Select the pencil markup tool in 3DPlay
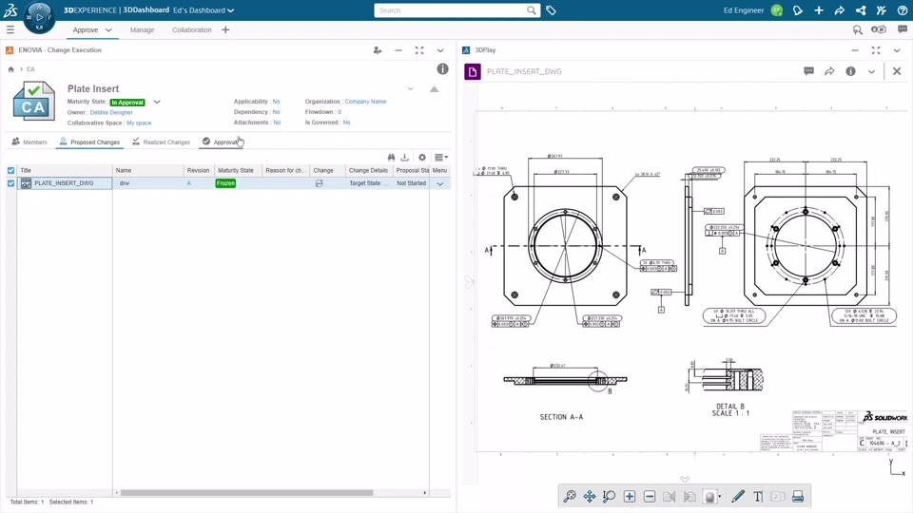 (x=738, y=496)
